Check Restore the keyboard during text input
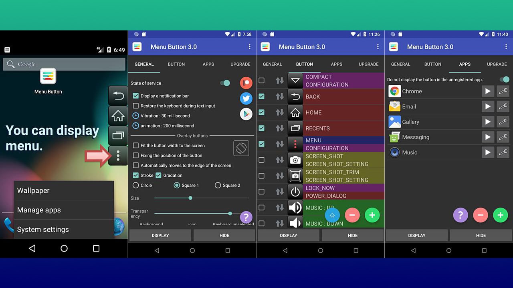Screen dimensions: 513x288 click(135, 106)
